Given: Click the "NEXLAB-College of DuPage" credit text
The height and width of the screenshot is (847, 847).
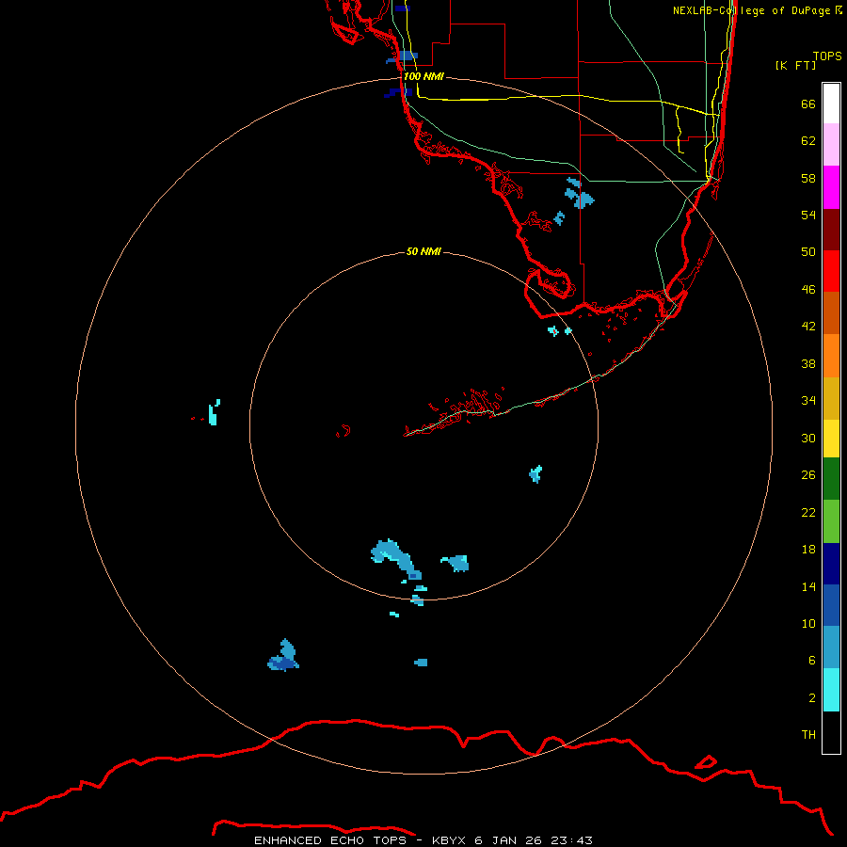Looking at the screenshot, I should tap(753, 10).
